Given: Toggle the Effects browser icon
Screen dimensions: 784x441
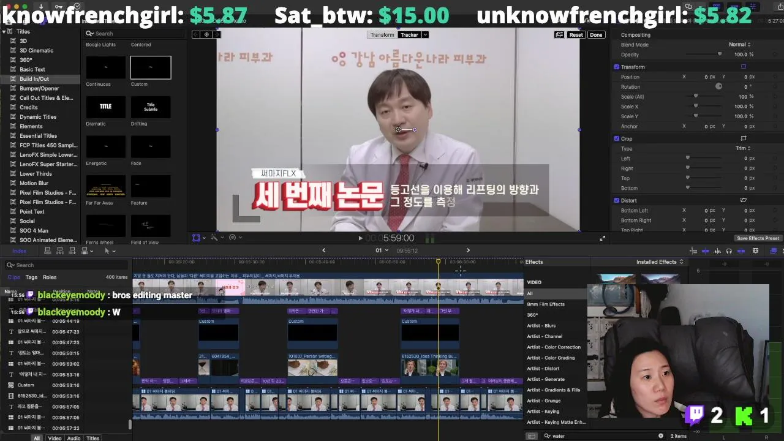Looking at the screenshot, I should [x=773, y=251].
